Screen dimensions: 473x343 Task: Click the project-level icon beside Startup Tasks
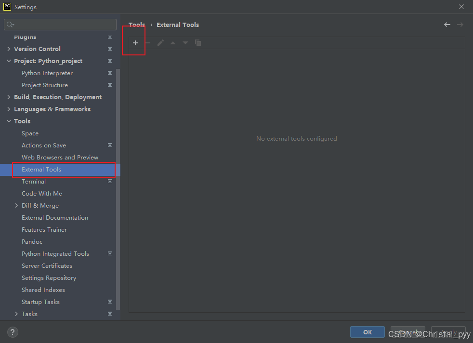pos(110,302)
